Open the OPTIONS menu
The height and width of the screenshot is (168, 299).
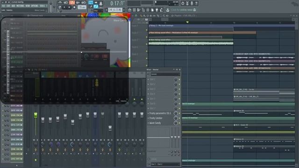[x=35, y=6]
